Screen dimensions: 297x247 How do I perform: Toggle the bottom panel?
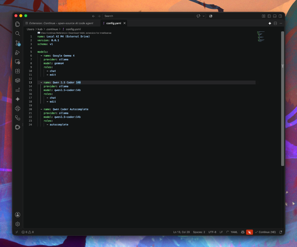(275, 16)
